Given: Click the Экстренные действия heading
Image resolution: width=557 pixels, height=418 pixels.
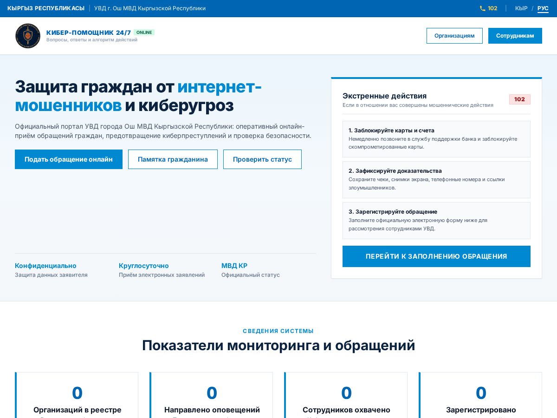Looking at the screenshot, I should (384, 96).
